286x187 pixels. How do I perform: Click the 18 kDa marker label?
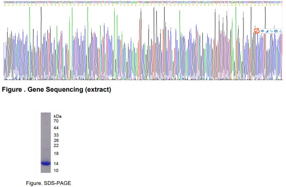coord(56,153)
